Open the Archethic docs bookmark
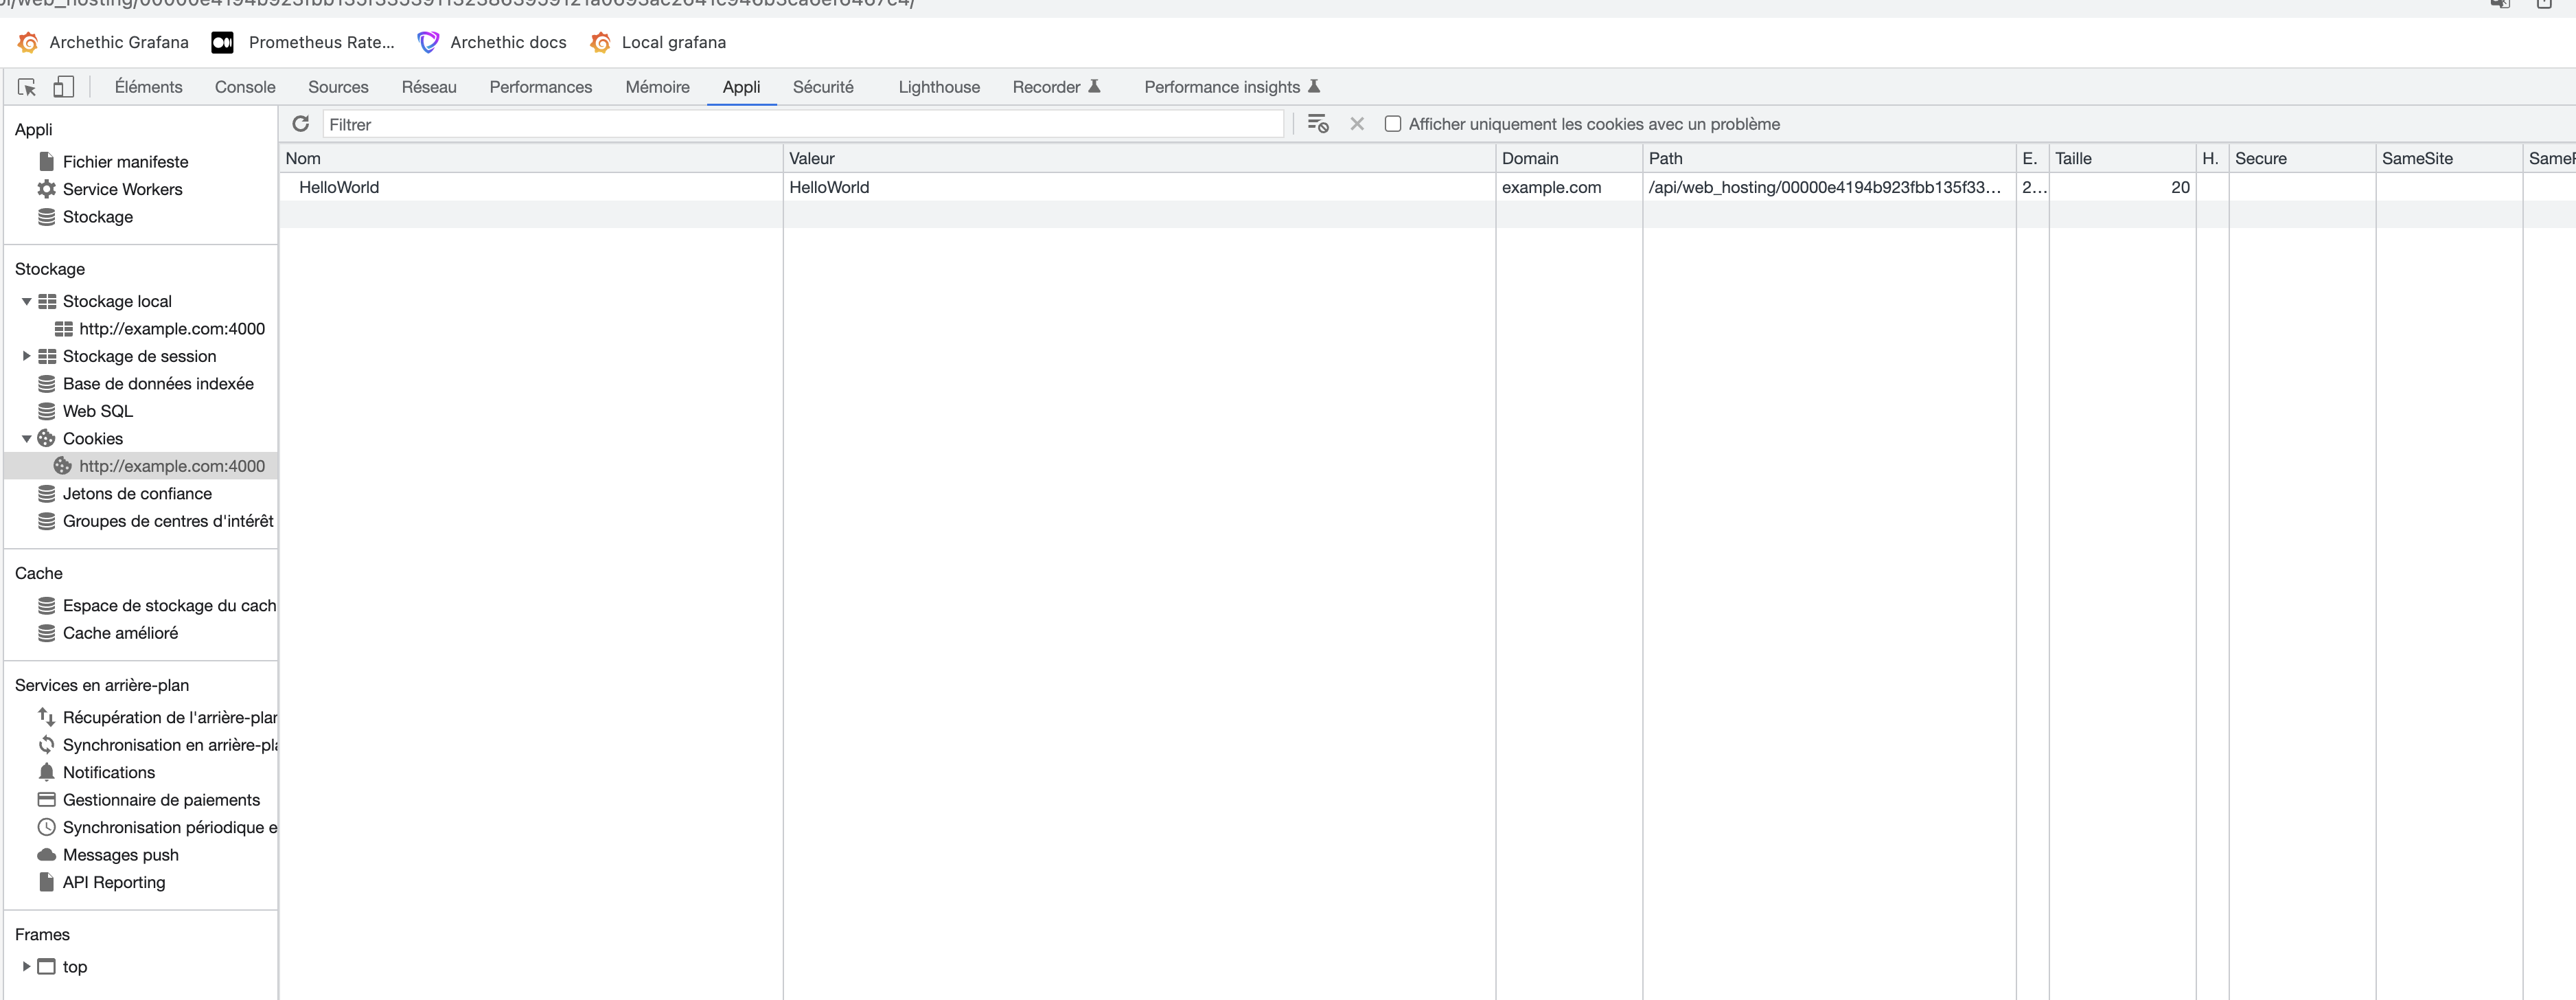This screenshot has height=1000, width=2576. point(491,42)
